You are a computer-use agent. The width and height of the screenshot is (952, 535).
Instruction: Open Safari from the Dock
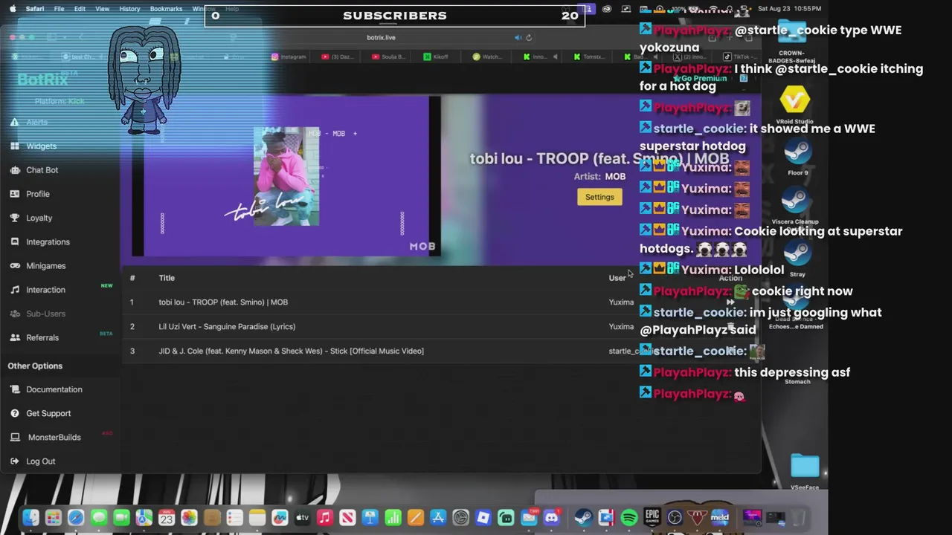76,517
